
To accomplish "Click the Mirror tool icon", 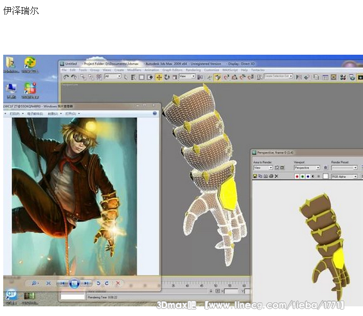I will click(299, 77).
